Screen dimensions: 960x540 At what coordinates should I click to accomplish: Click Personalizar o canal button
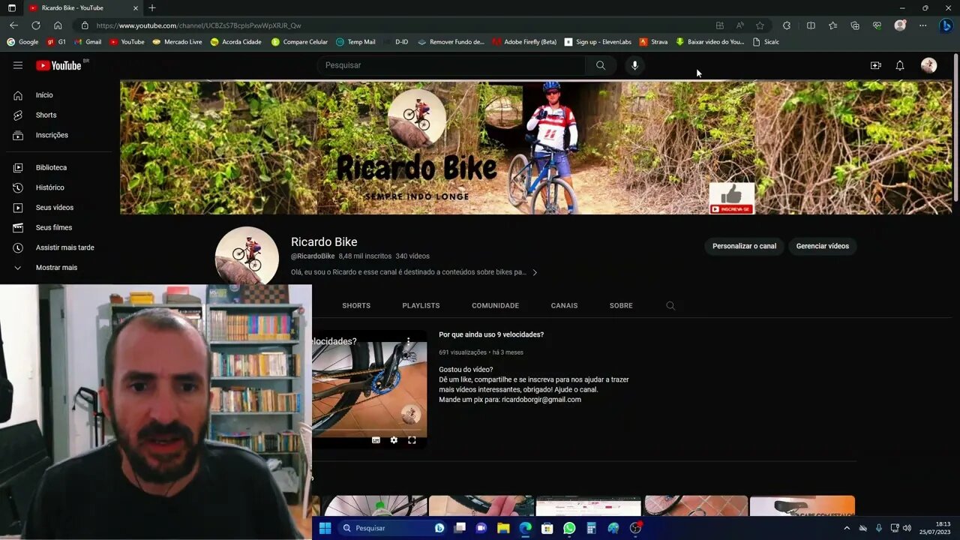coord(744,246)
